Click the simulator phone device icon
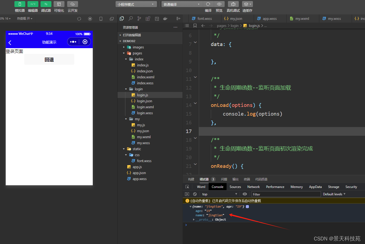This screenshot has width=365, height=244. click(101, 19)
